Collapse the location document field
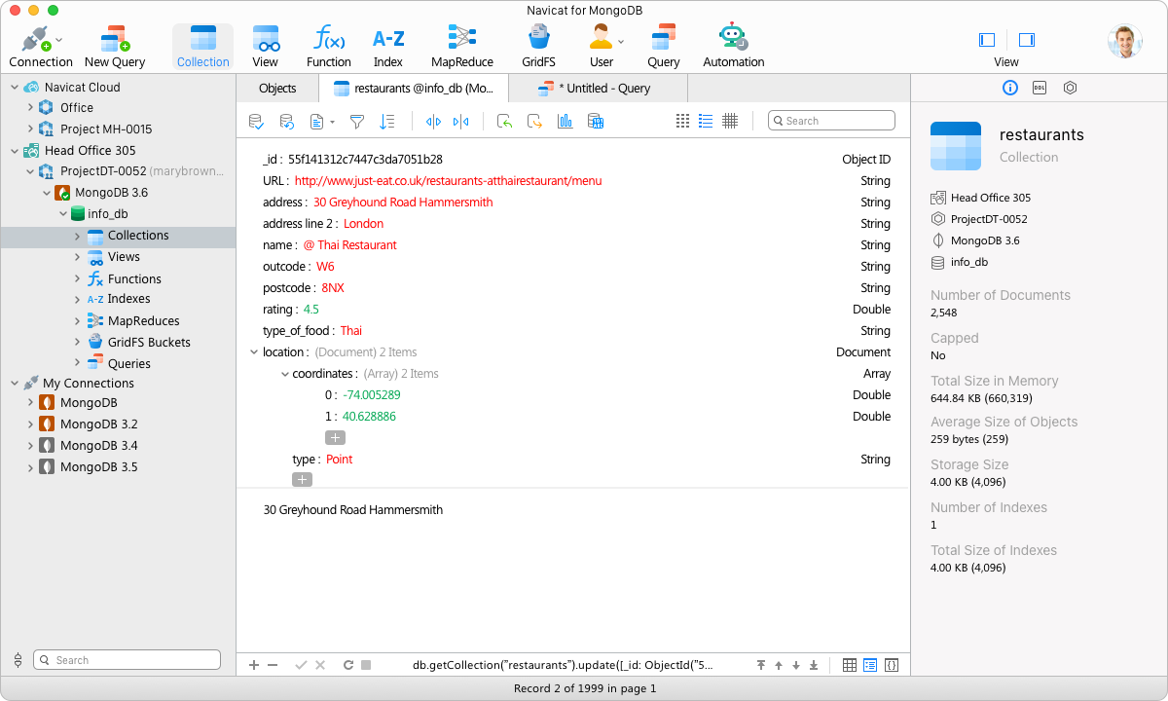The height and width of the screenshot is (701, 1168). click(x=255, y=352)
